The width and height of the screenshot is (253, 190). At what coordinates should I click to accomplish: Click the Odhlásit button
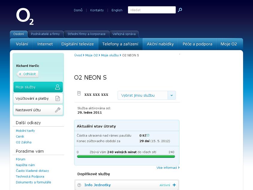(28, 74)
